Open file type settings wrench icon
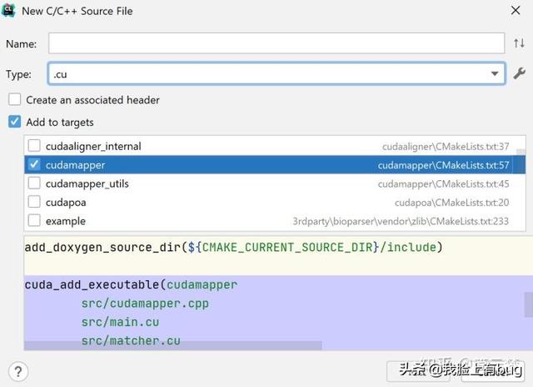The height and width of the screenshot is (387, 533). pyautogui.click(x=518, y=74)
